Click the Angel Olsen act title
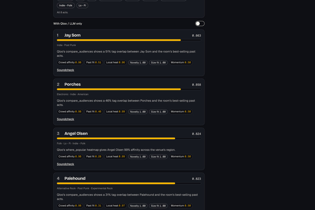This screenshot has height=210, width=315. [x=76, y=133]
